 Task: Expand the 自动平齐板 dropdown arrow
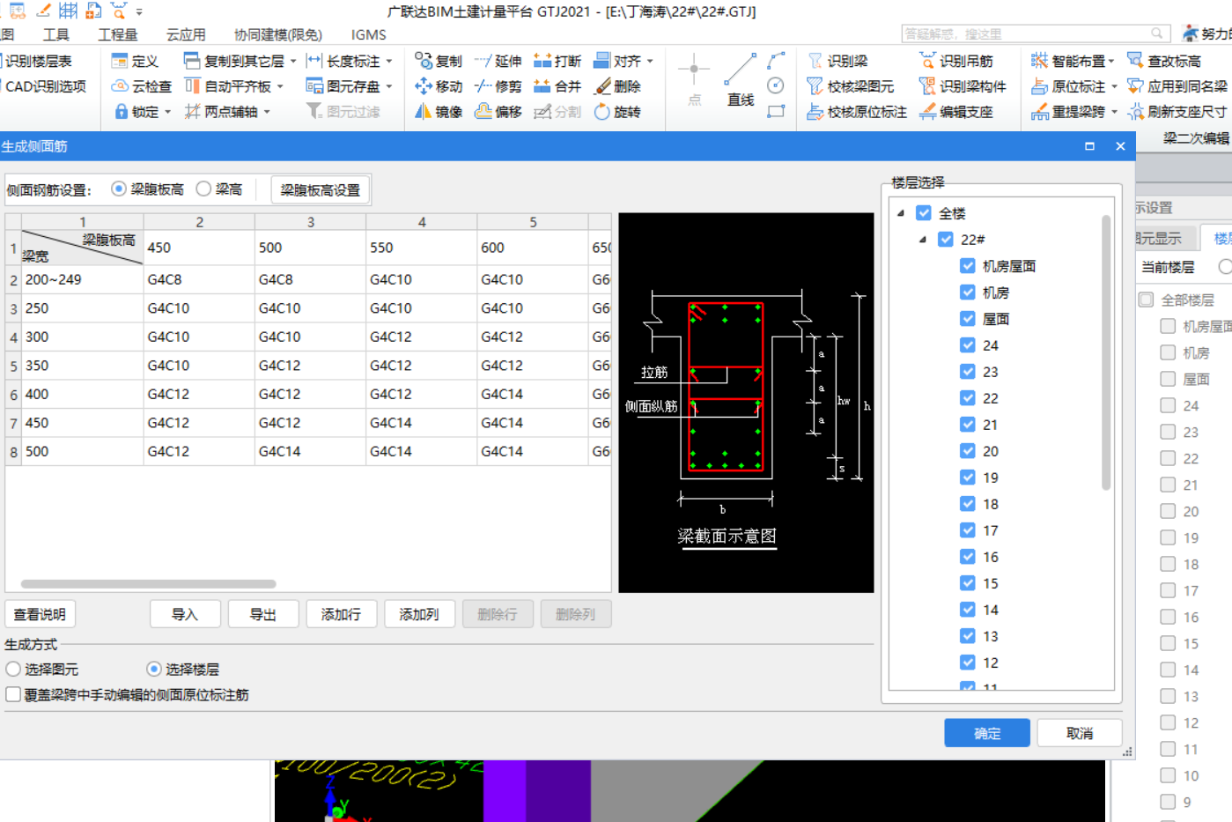click(280, 86)
